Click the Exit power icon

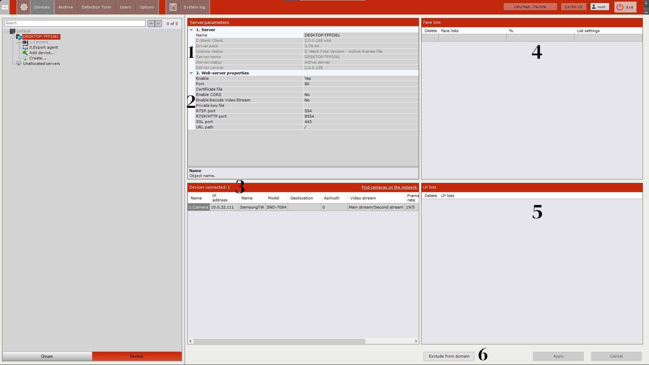[620, 7]
